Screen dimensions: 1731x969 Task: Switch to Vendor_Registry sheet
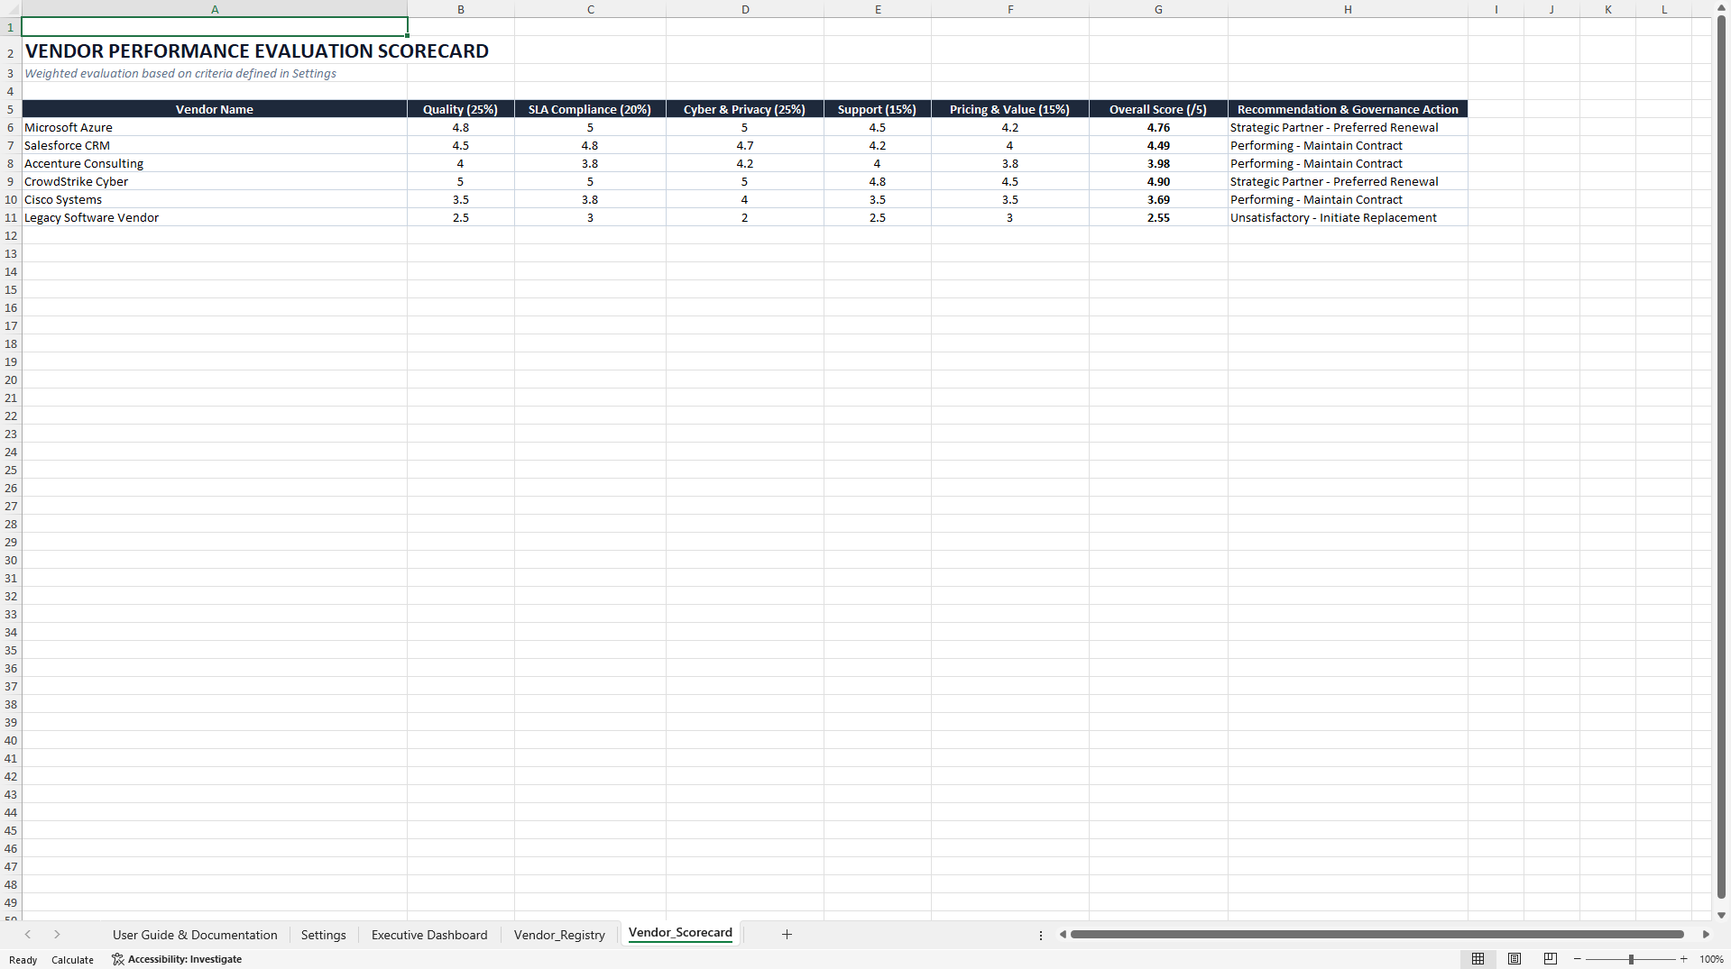click(x=559, y=935)
